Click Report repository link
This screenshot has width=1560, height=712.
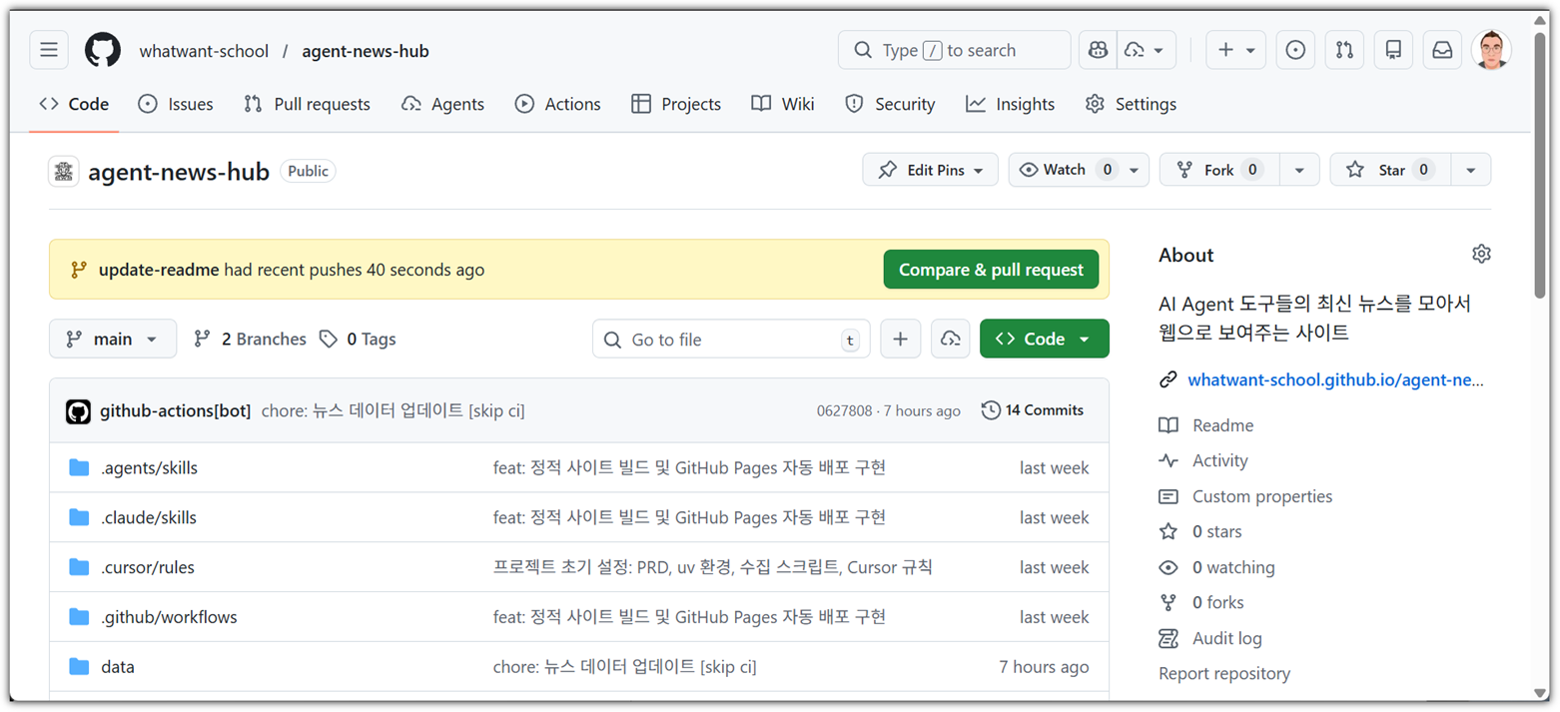[1224, 674]
